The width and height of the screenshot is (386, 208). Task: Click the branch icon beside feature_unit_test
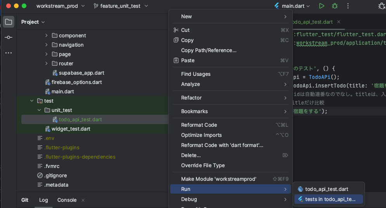click(x=96, y=6)
